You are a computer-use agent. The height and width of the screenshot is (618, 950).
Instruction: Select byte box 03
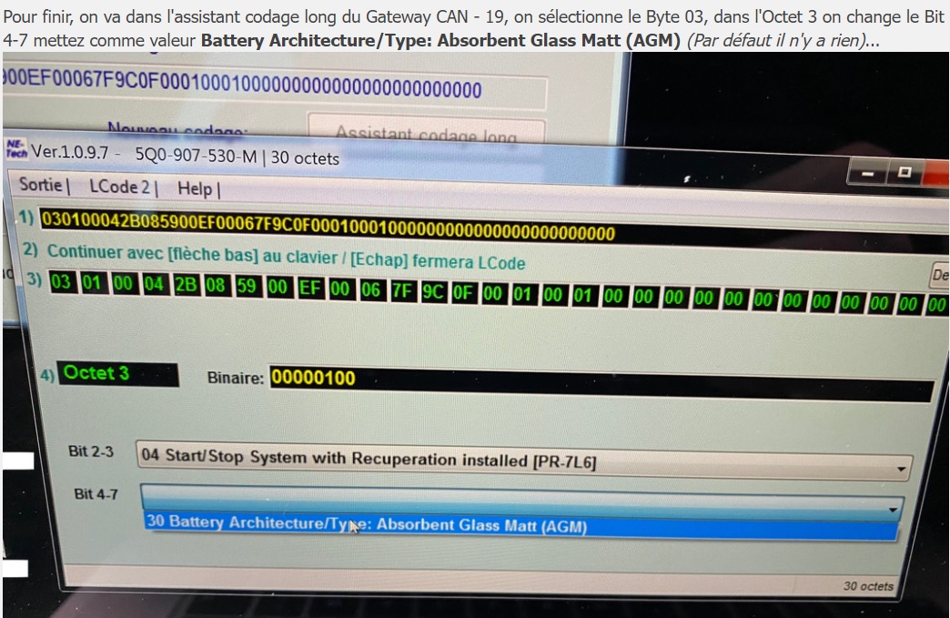61,282
